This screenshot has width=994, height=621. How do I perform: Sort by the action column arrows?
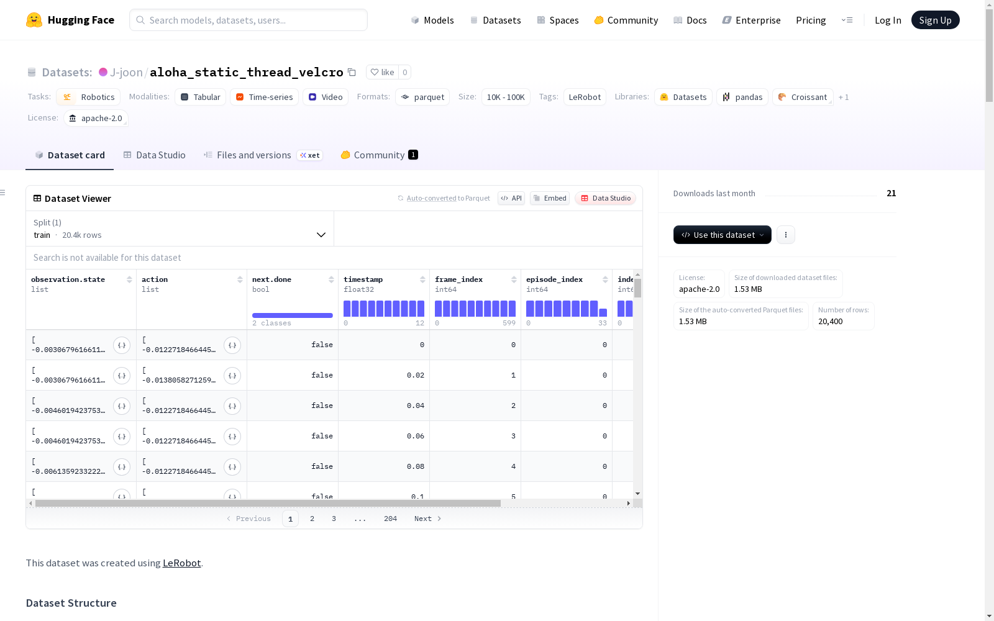tap(240, 279)
